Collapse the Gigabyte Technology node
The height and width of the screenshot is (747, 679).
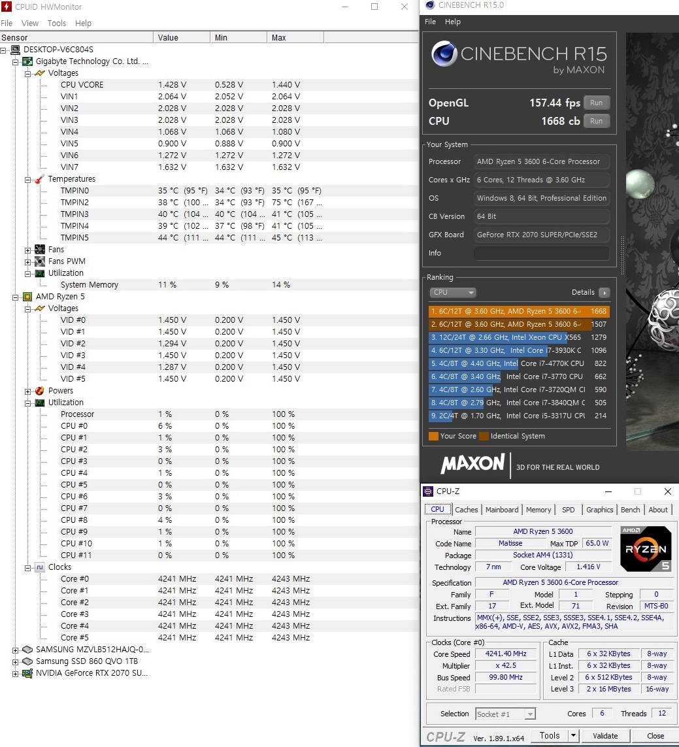(x=15, y=62)
